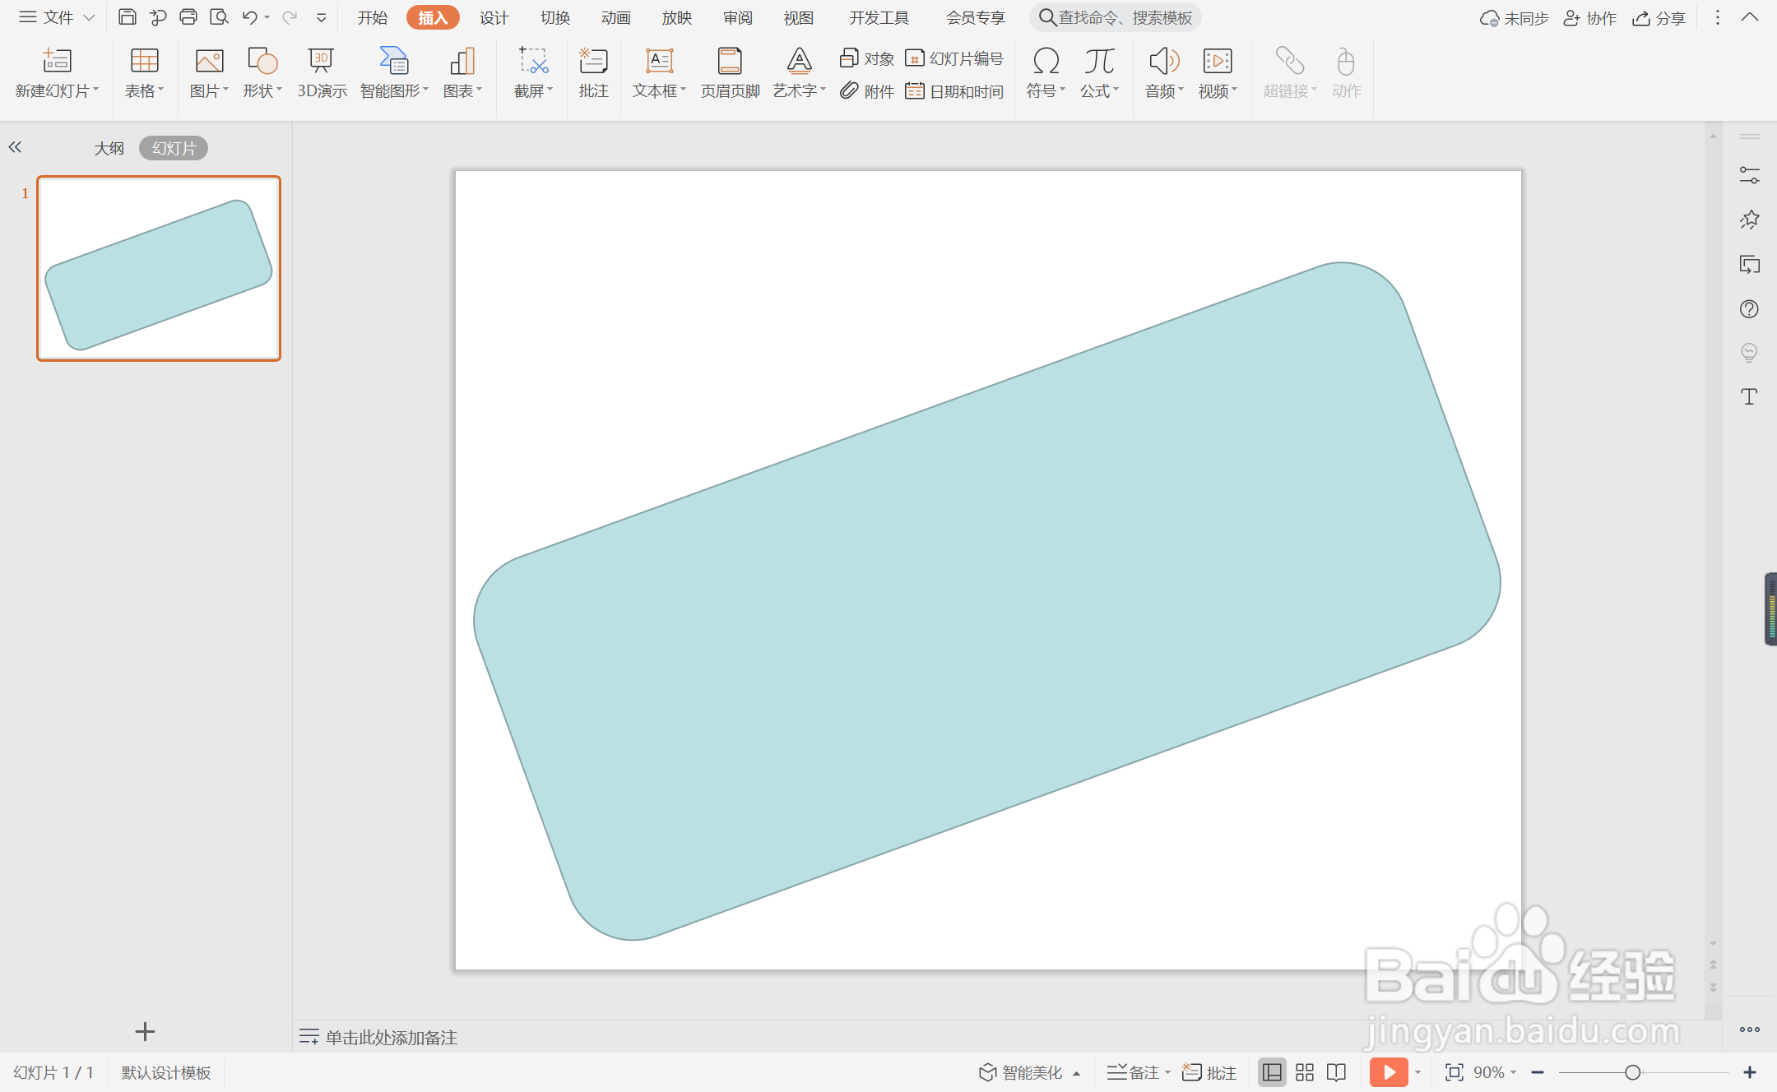Switch to Normal view in status bar
The image size is (1777, 1092).
[x=1271, y=1072]
